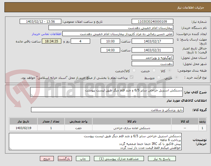Click the استان محل تحویل field

pyautogui.click(x=152, y=57)
